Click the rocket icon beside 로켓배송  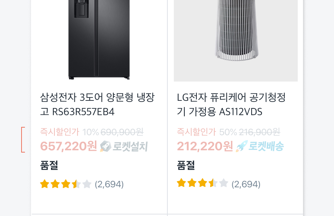pos(241,147)
